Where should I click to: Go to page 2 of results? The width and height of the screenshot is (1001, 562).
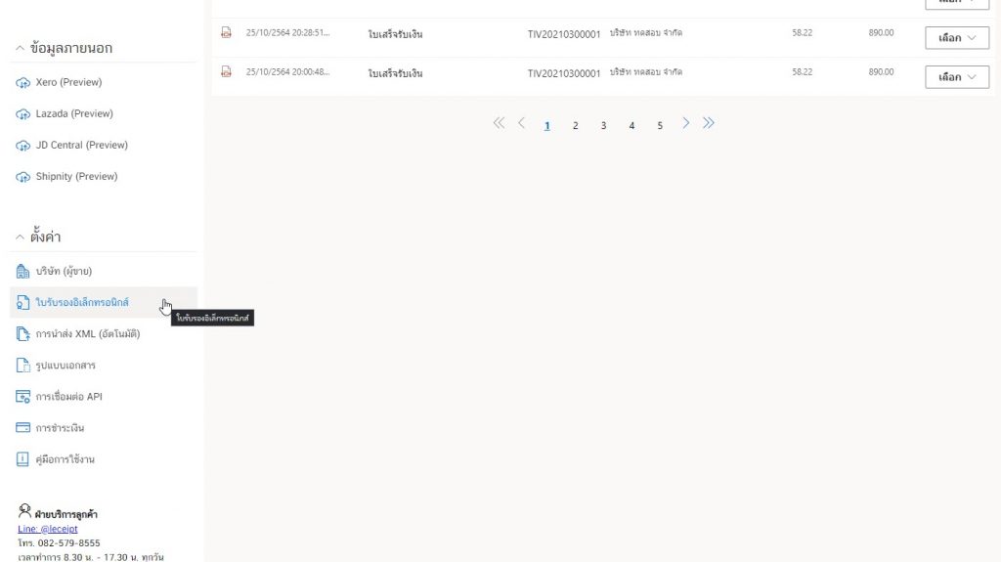click(575, 126)
